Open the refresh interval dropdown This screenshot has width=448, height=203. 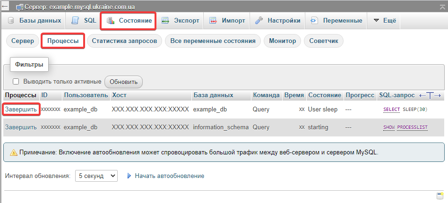coord(96,176)
